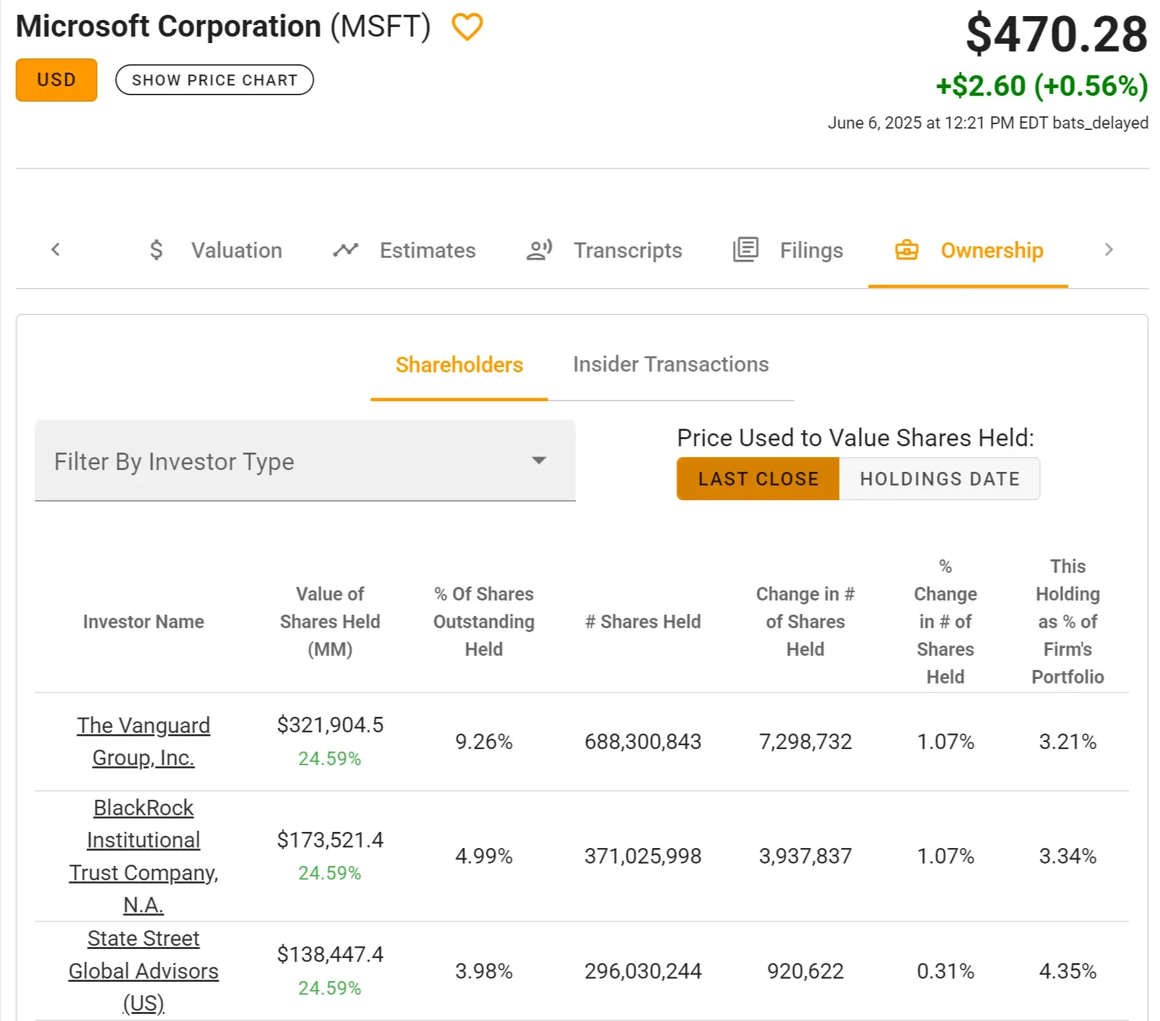The width and height of the screenshot is (1160, 1021).
Task: Click the 3,937,837 change in shares
Action: pyautogui.click(x=805, y=856)
